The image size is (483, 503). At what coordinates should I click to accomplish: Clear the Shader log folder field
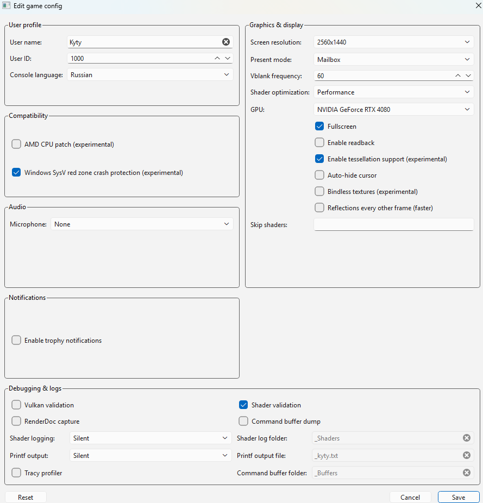(x=467, y=438)
